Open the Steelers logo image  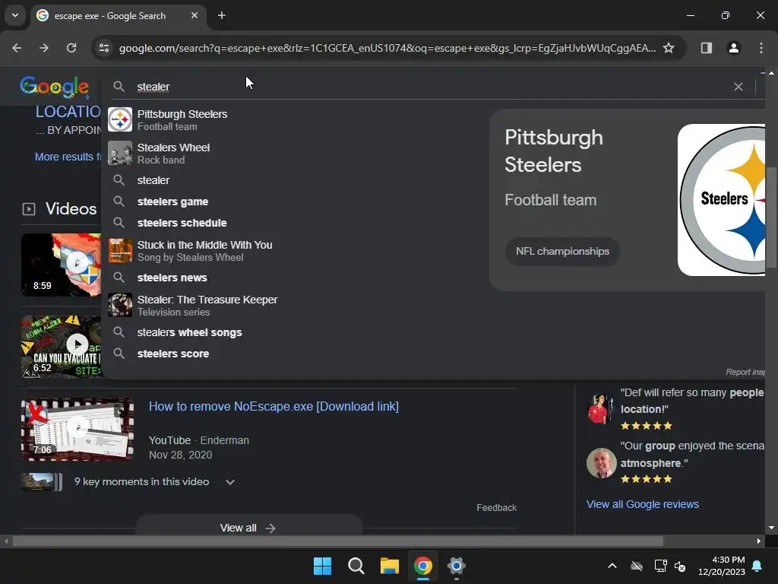coord(722,200)
